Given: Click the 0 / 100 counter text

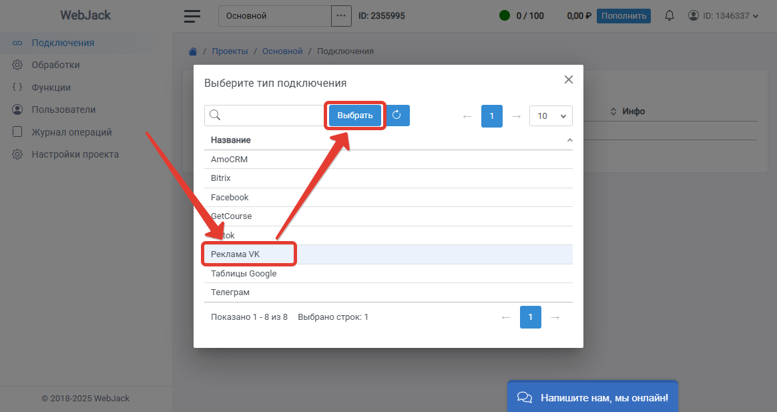Looking at the screenshot, I should [x=530, y=16].
